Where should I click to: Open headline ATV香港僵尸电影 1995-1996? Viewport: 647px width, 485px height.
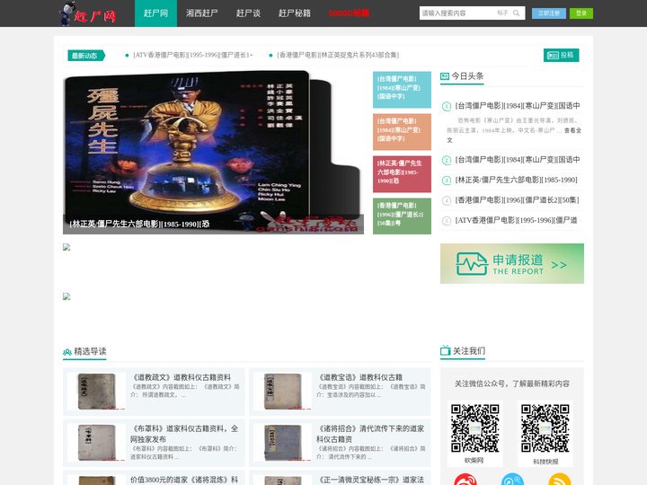(x=516, y=220)
